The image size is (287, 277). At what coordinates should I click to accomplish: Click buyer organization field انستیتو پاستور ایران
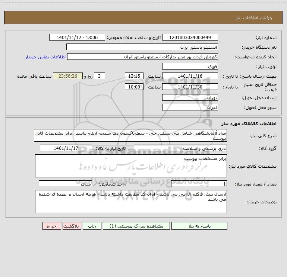142,47
